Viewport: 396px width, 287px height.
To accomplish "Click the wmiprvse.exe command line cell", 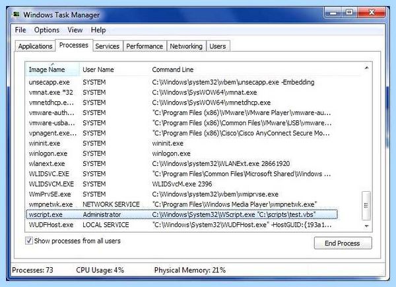I will [215, 194].
